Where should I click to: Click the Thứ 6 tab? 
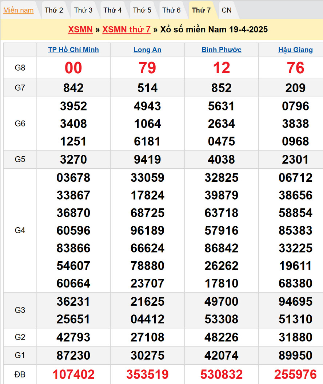pos(171,10)
